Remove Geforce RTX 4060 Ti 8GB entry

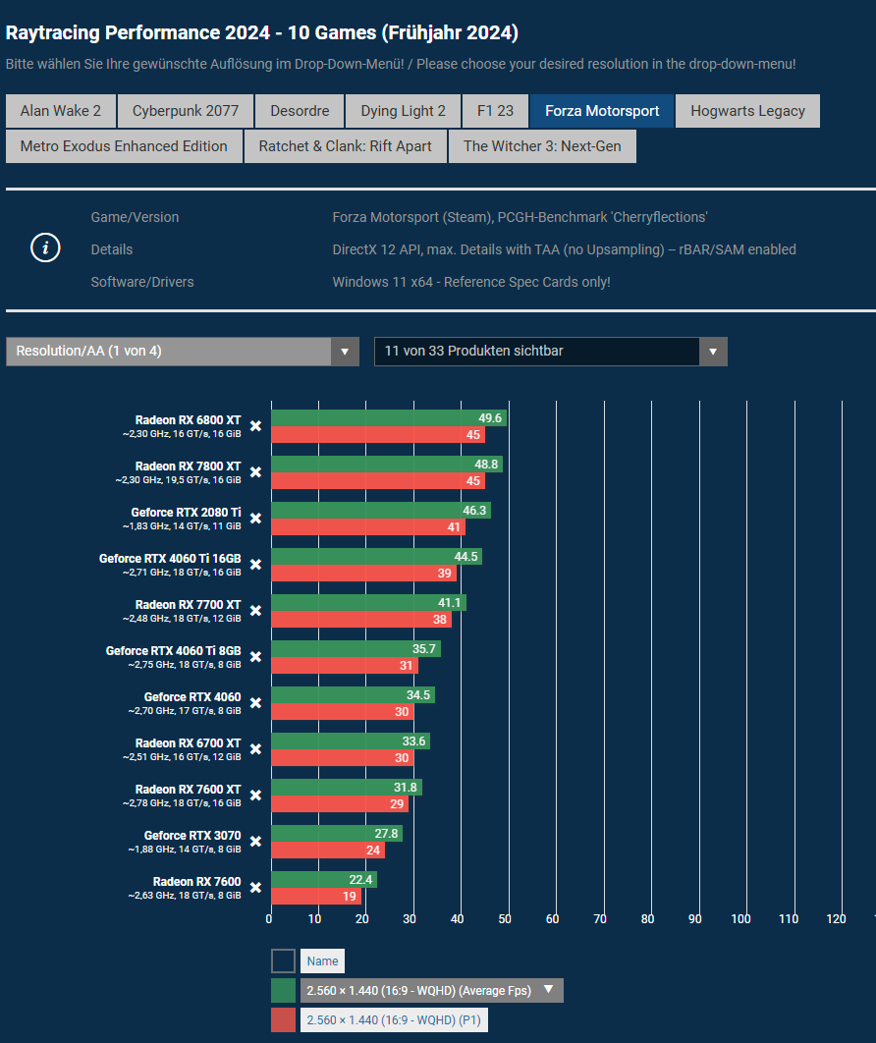[x=255, y=657]
